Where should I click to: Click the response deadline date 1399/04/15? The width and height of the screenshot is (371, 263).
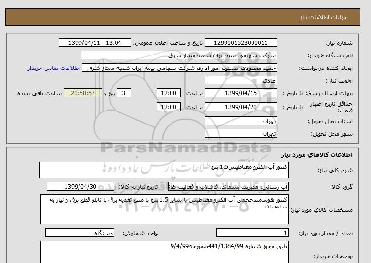240,93
